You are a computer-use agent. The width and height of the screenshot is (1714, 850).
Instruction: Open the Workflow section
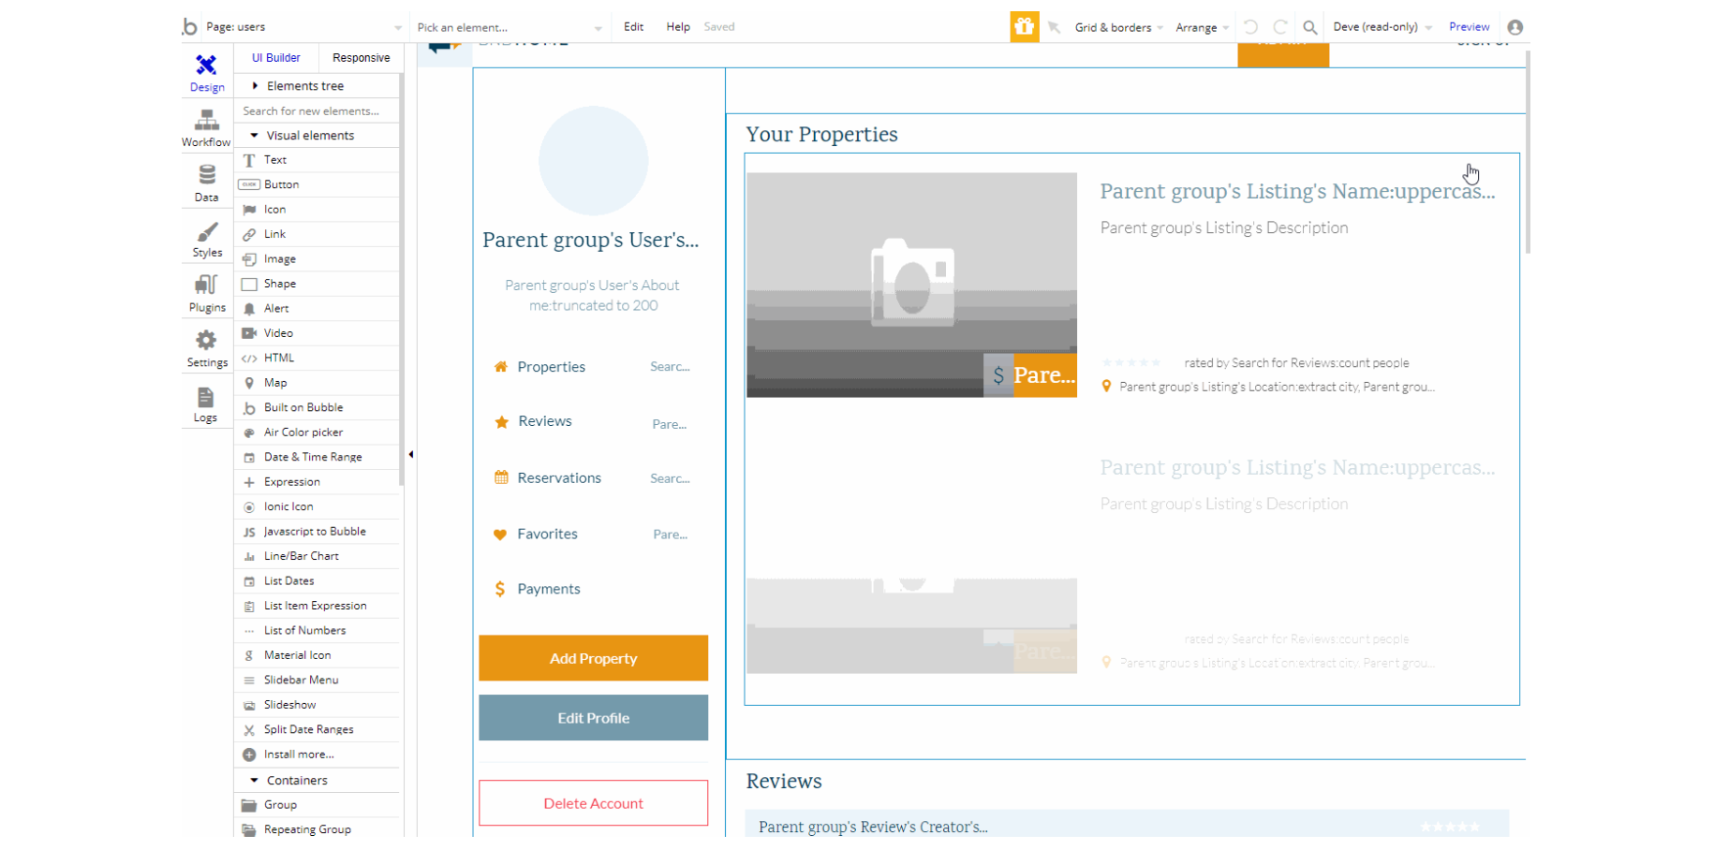206,128
